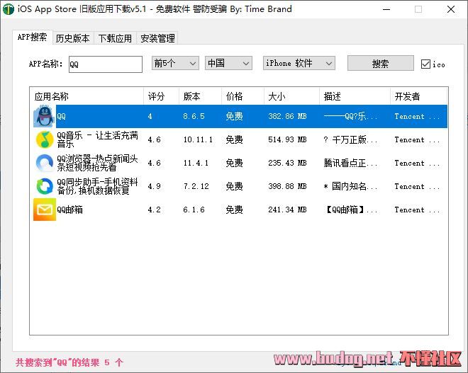The width and height of the screenshot is (468, 373).
Task: Open the 下载应用 tab
Action: point(115,38)
